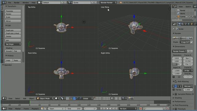Open the Render menu in top bar
197x111 pixels.
point(17,2)
